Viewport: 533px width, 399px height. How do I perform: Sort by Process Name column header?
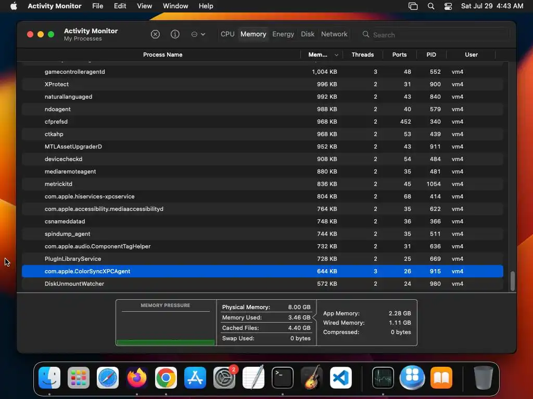coord(162,55)
